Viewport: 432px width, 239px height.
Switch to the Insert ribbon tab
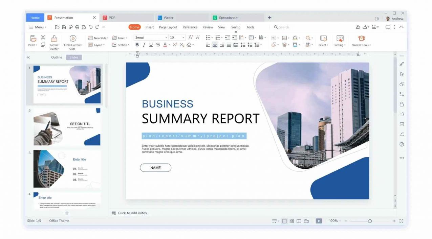pos(150,27)
